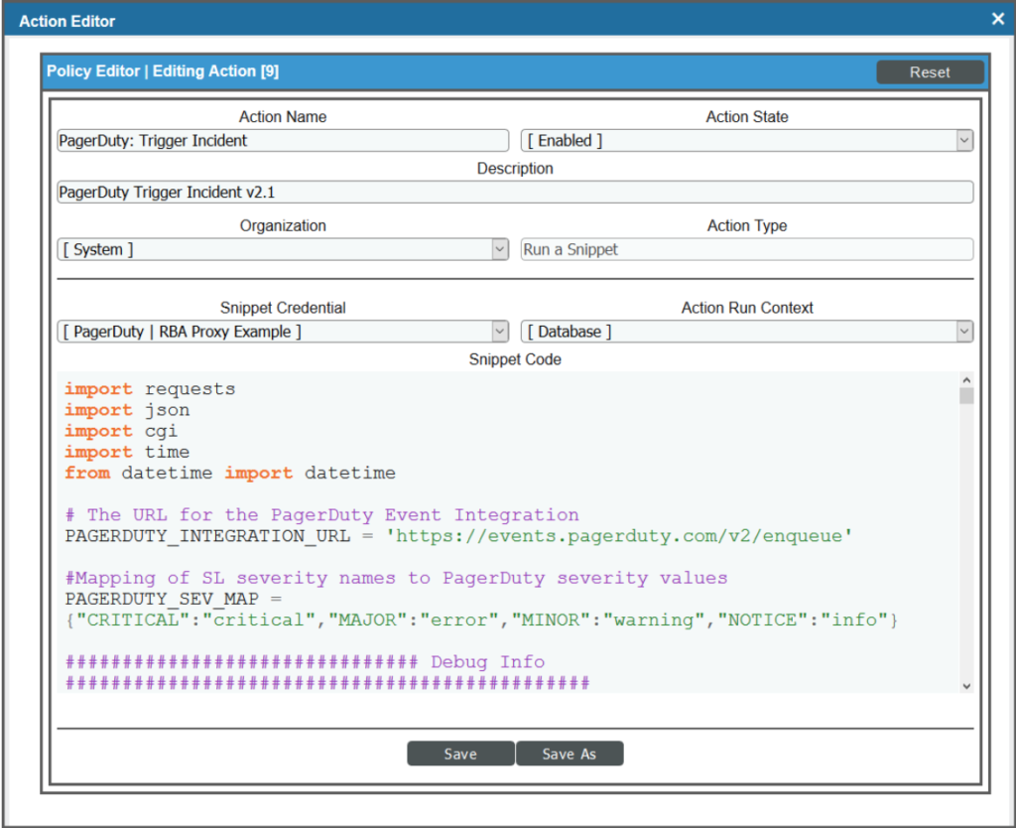Click the Reset button
Viewport: 1016px width, 828px height.
coord(930,72)
